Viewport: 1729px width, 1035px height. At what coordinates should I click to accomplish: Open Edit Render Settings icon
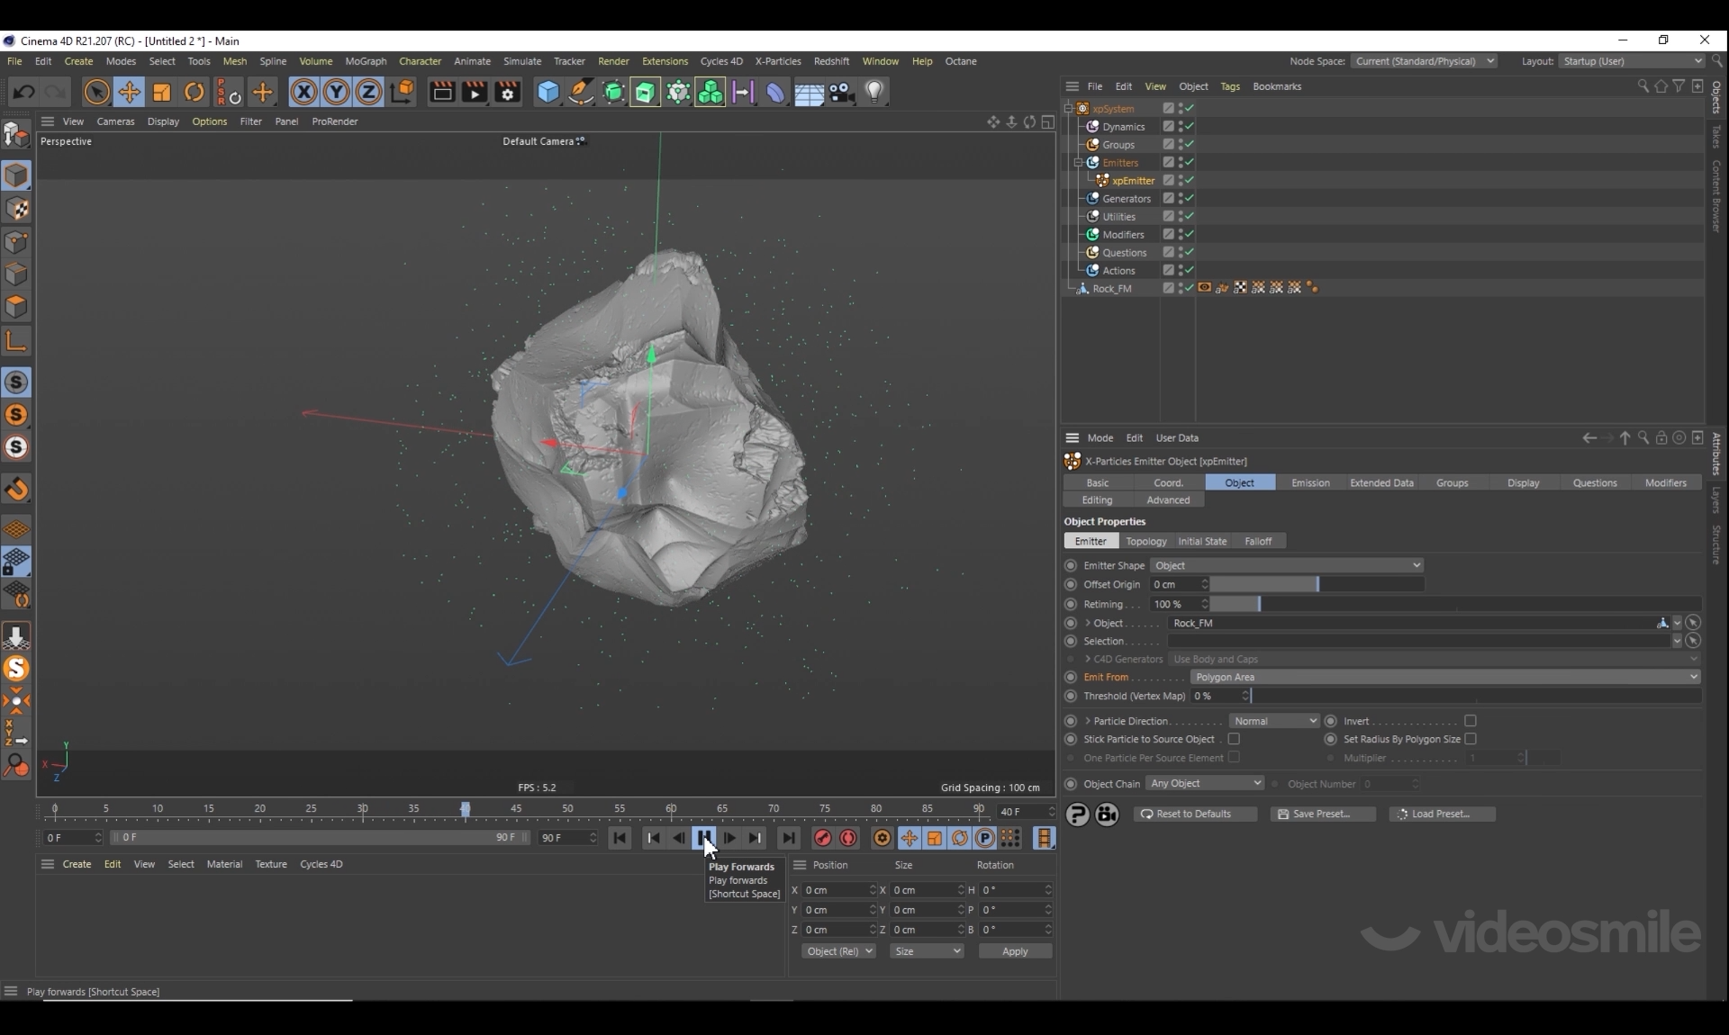507,92
